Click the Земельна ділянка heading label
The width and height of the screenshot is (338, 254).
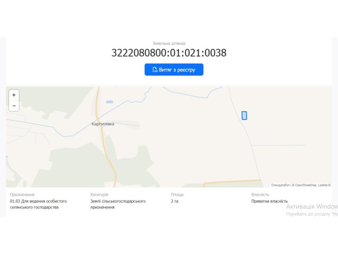point(169,43)
